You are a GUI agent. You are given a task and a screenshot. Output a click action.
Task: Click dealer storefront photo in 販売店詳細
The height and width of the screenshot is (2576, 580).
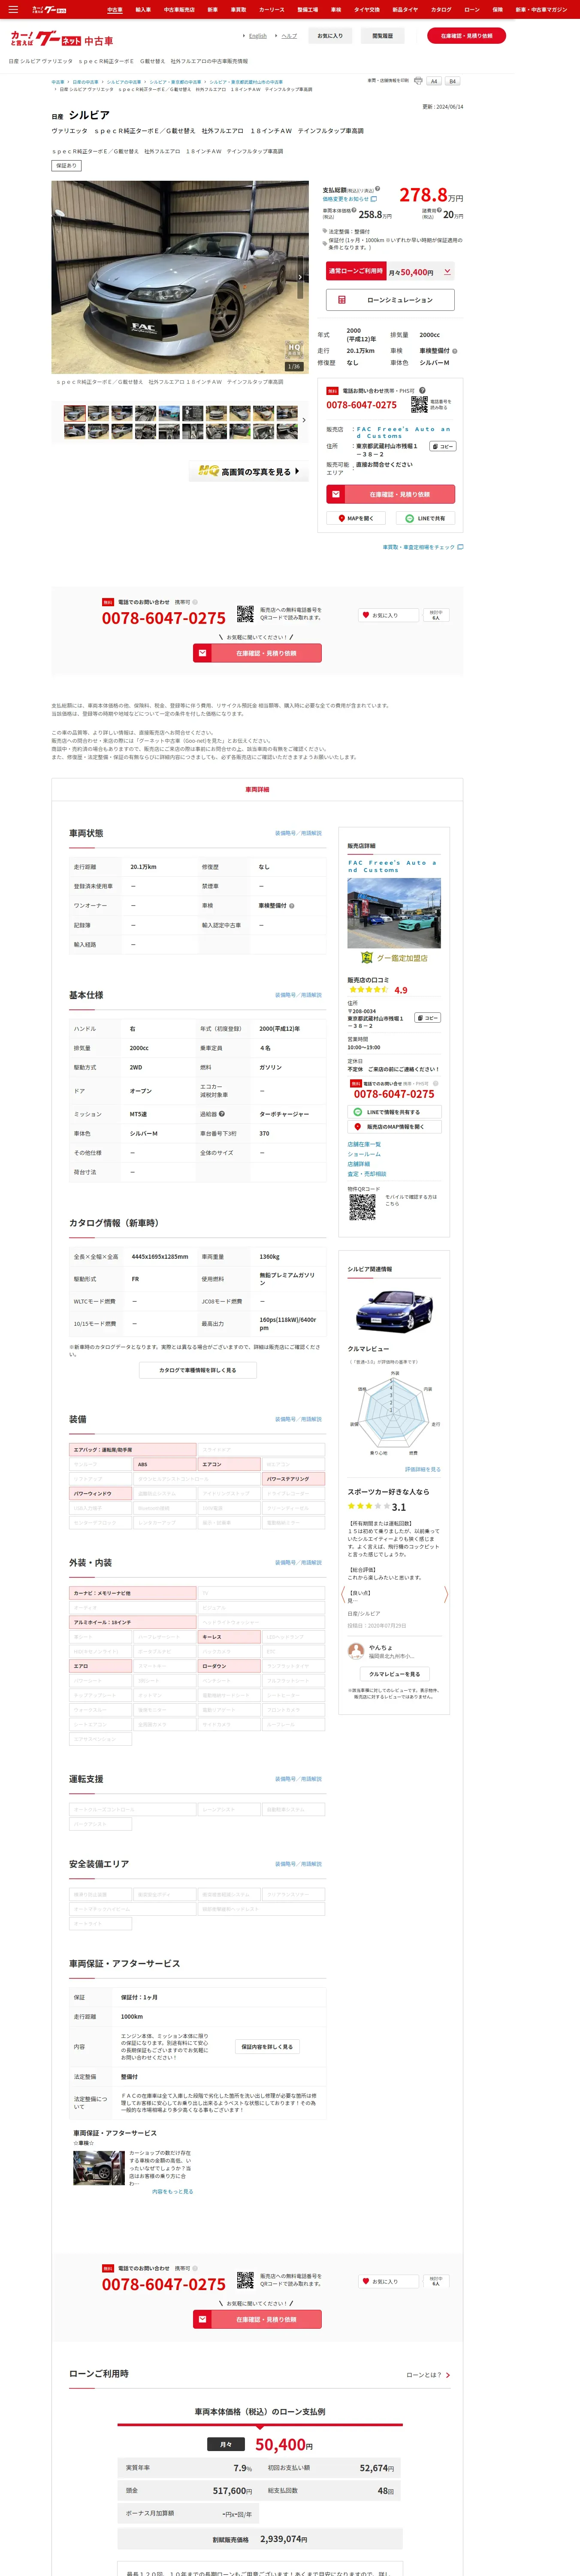pyautogui.click(x=394, y=913)
